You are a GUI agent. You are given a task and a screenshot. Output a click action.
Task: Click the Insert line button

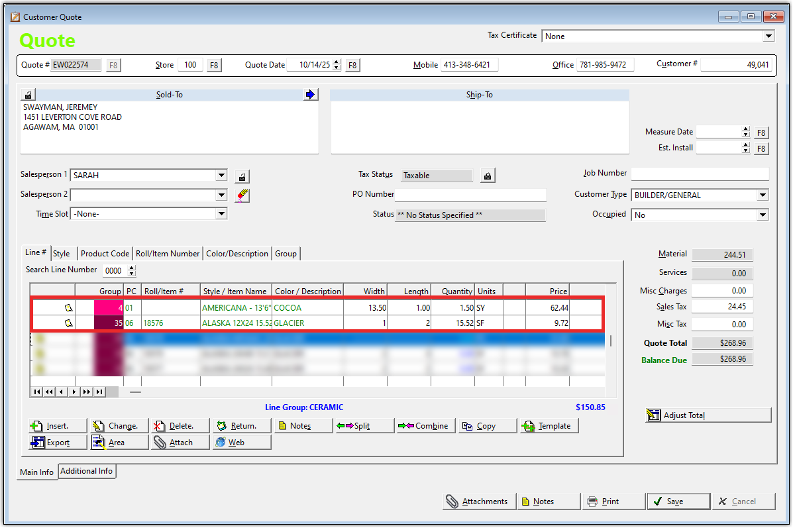point(58,426)
